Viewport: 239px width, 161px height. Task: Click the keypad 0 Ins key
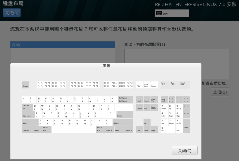pos(168,129)
